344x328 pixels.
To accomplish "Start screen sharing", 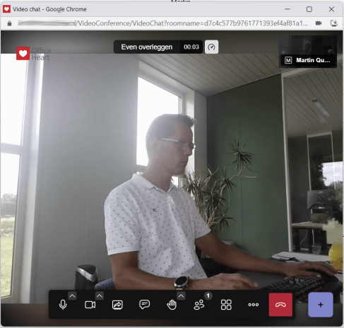I will [x=117, y=305].
